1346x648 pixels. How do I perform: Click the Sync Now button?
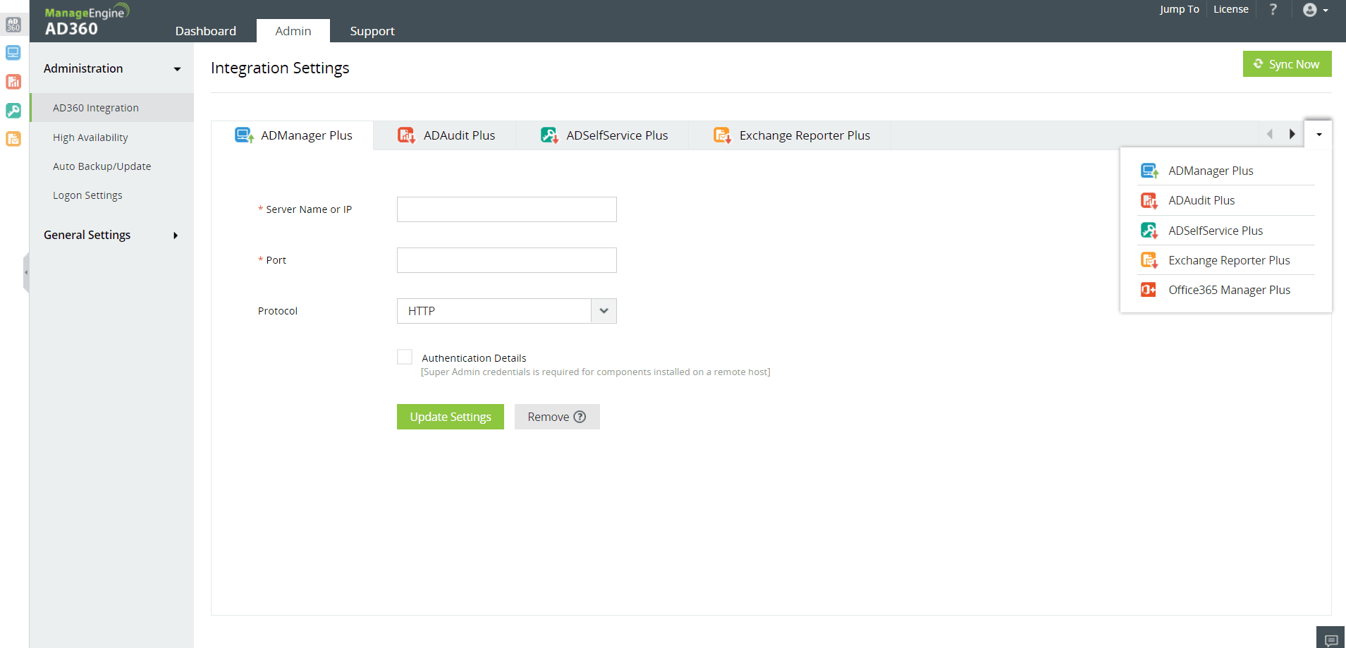[x=1286, y=63]
